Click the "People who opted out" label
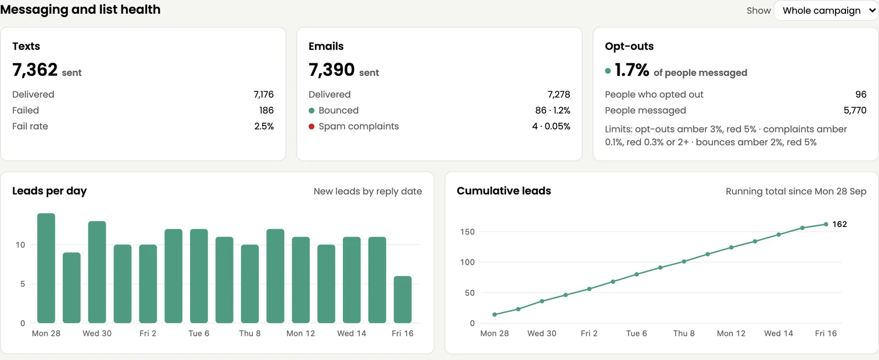The image size is (879, 360). click(654, 95)
